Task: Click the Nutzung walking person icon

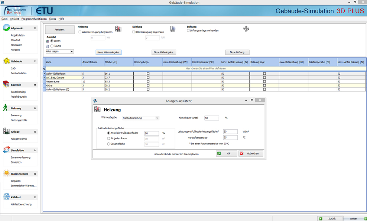Action: (x=6, y=108)
